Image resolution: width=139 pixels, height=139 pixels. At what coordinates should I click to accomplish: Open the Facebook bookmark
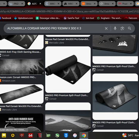[x=5, y=18]
